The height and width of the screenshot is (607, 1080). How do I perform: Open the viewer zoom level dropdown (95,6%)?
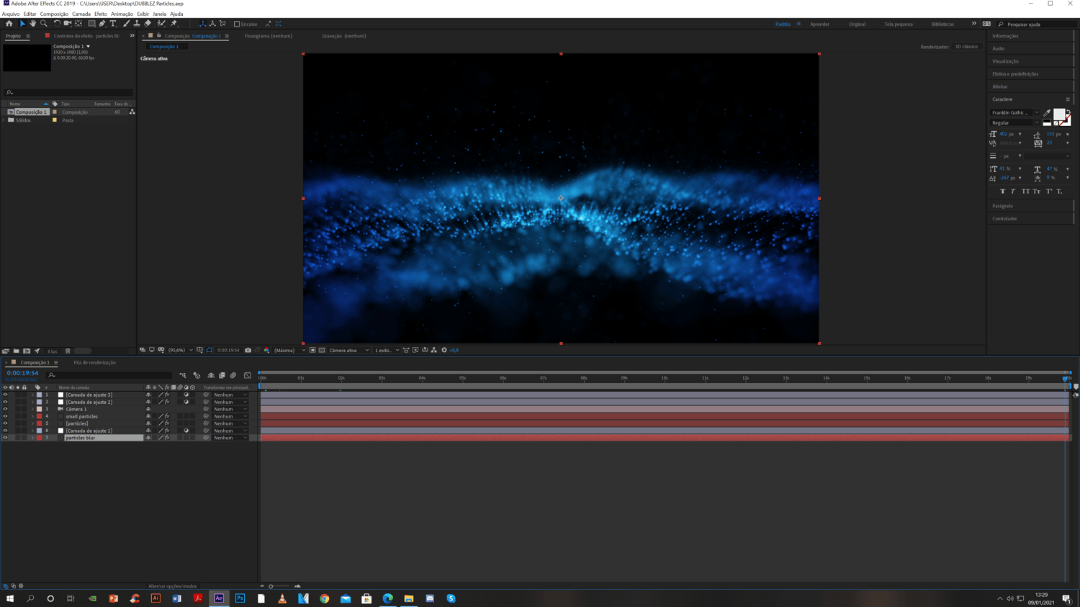tap(180, 351)
